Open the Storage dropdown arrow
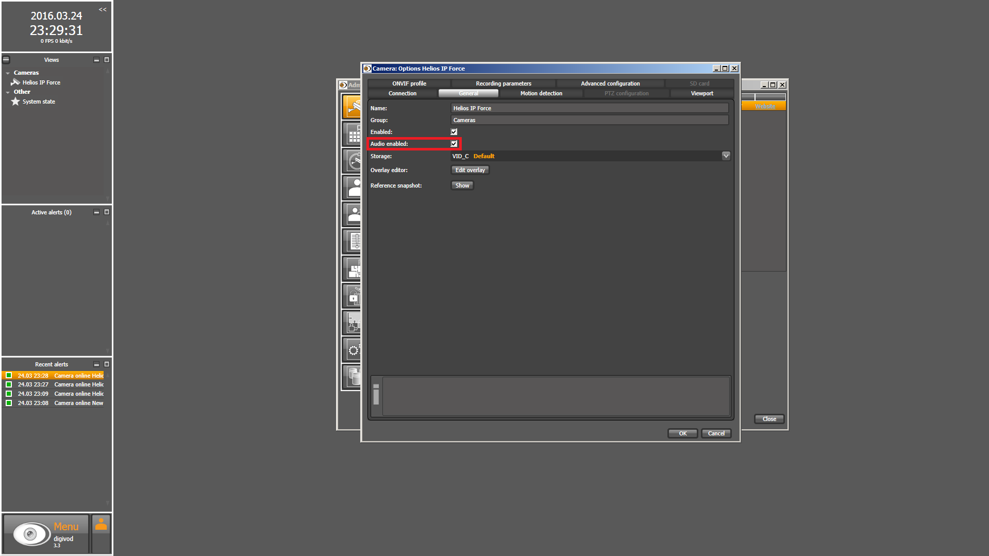The height and width of the screenshot is (556, 989). click(x=726, y=156)
